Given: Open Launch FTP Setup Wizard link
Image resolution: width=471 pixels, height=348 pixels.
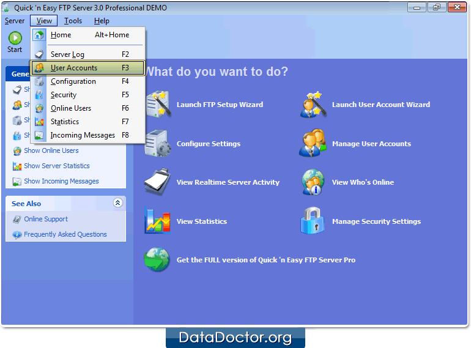Looking at the screenshot, I should click(220, 105).
